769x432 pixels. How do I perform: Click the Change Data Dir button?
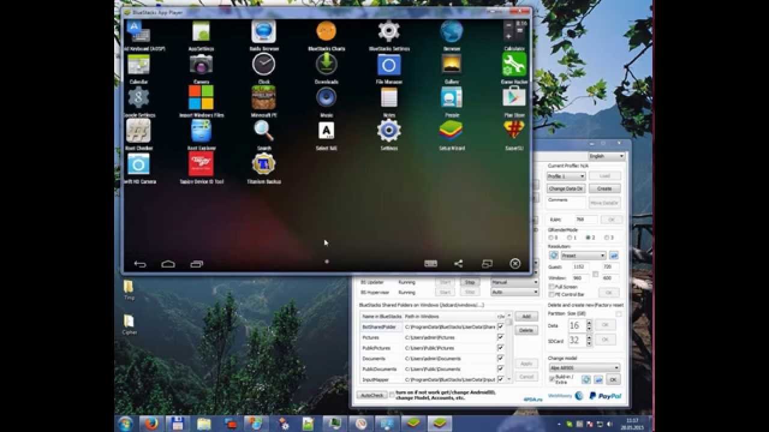(x=566, y=188)
